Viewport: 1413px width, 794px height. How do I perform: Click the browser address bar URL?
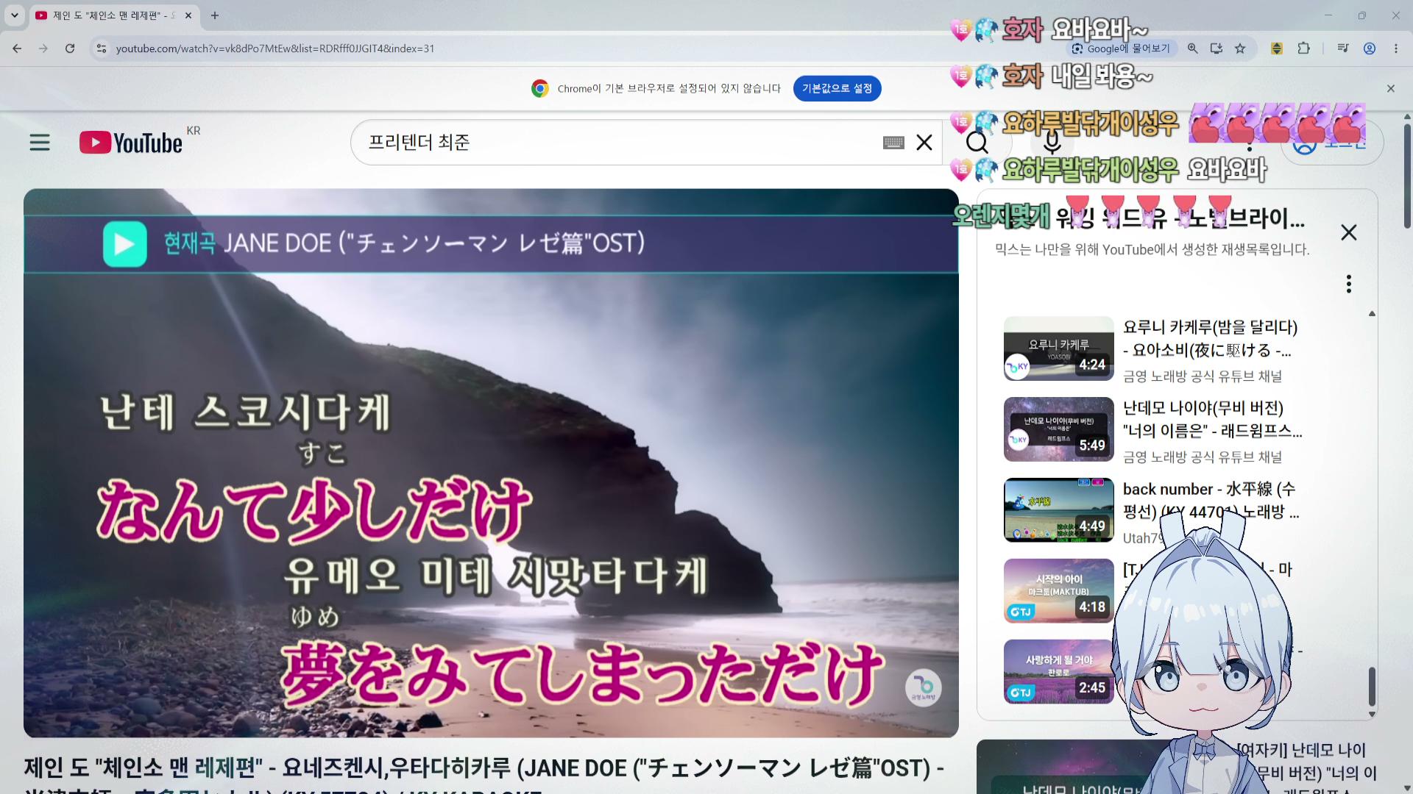point(275,49)
